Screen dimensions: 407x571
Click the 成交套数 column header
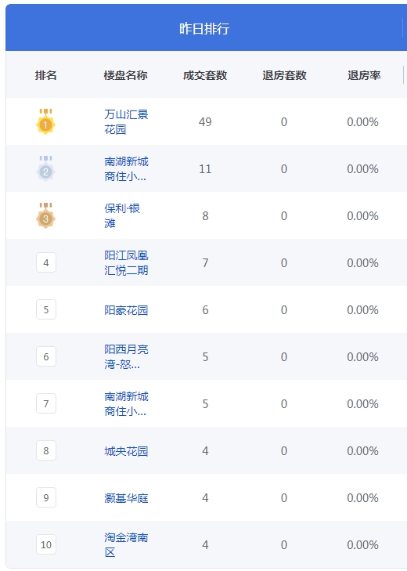[205, 75]
